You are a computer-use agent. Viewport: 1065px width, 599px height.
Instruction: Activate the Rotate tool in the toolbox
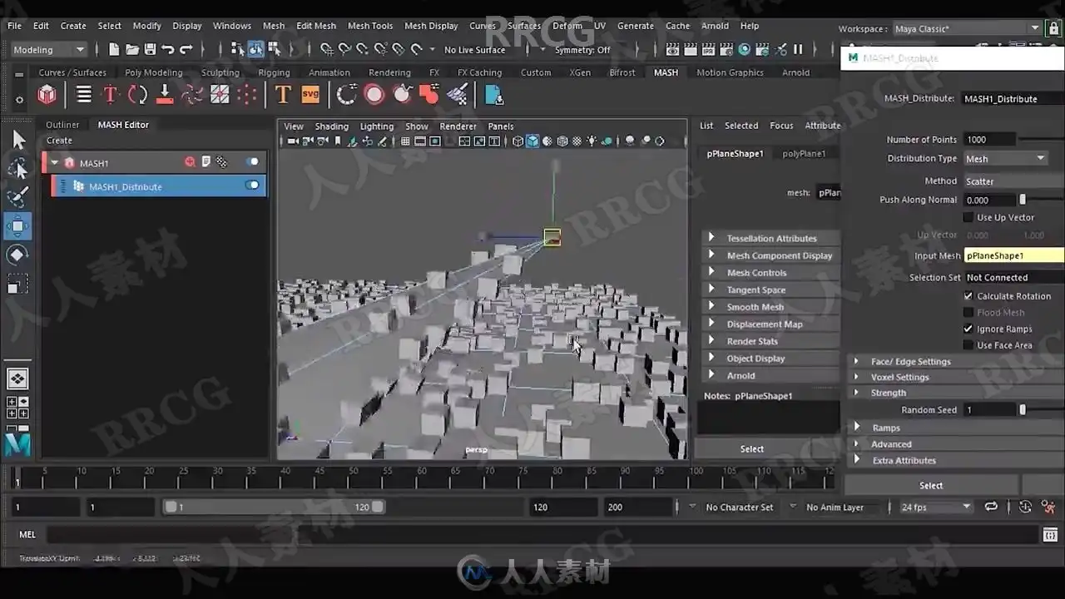coord(17,255)
